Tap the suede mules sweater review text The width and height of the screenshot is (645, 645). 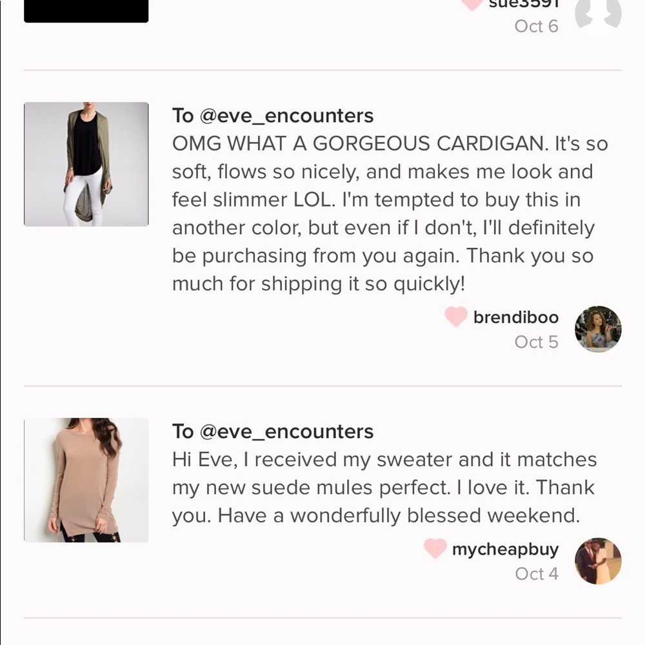(384, 488)
